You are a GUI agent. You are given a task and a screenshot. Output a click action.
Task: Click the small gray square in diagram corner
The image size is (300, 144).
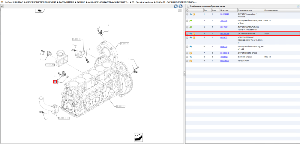click(180, 10)
